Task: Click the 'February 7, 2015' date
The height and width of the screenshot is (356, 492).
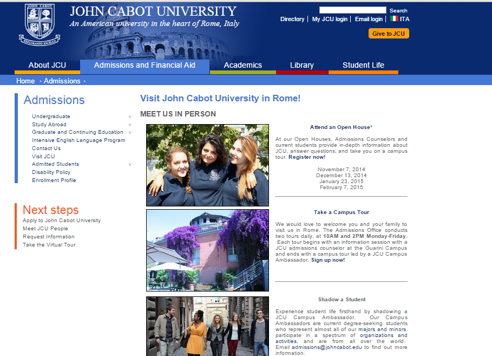Action: [342, 187]
